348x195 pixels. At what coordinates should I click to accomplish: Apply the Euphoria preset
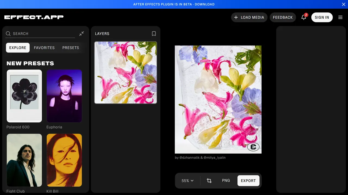64,96
